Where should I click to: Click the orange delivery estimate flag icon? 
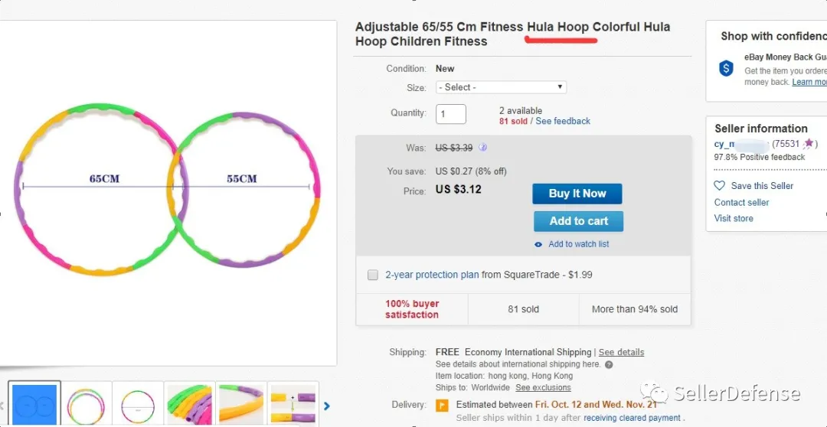pyautogui.click(x=442, y=405)
